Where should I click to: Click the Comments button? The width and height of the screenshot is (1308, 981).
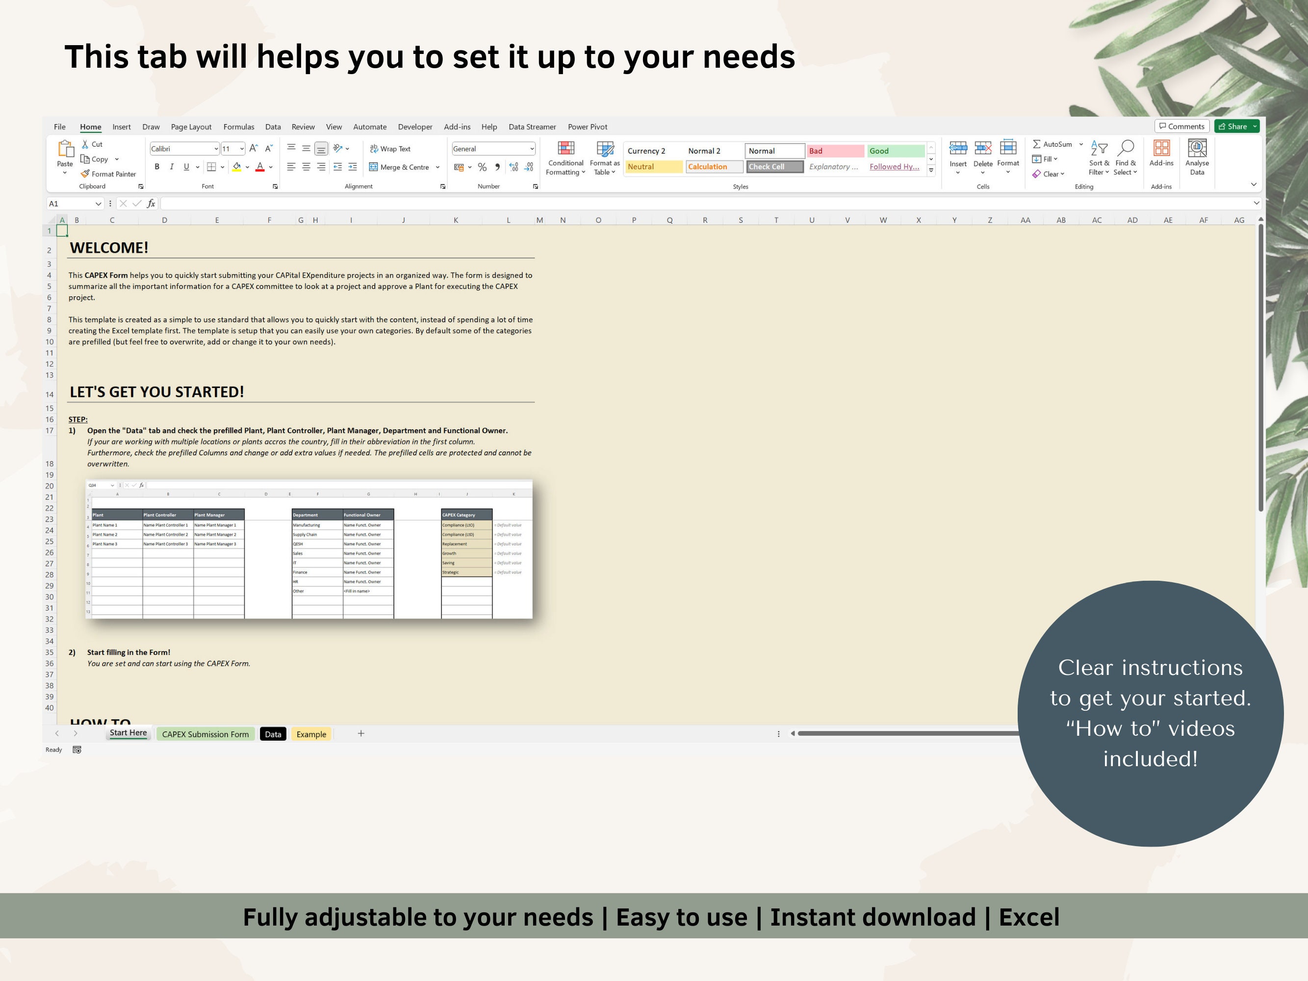[x=1181, y=126]
